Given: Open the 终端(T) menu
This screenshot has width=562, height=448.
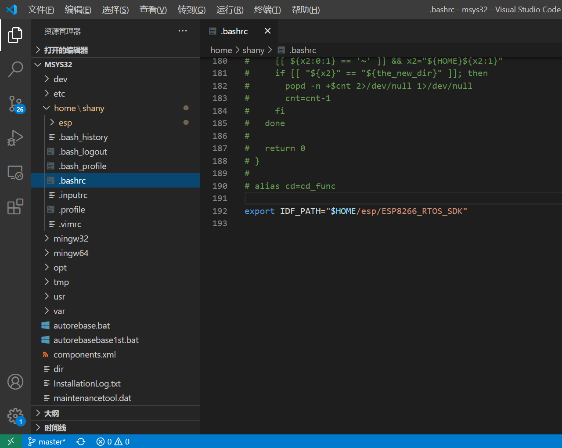Looking at the screenshot, I should [267, 10].
